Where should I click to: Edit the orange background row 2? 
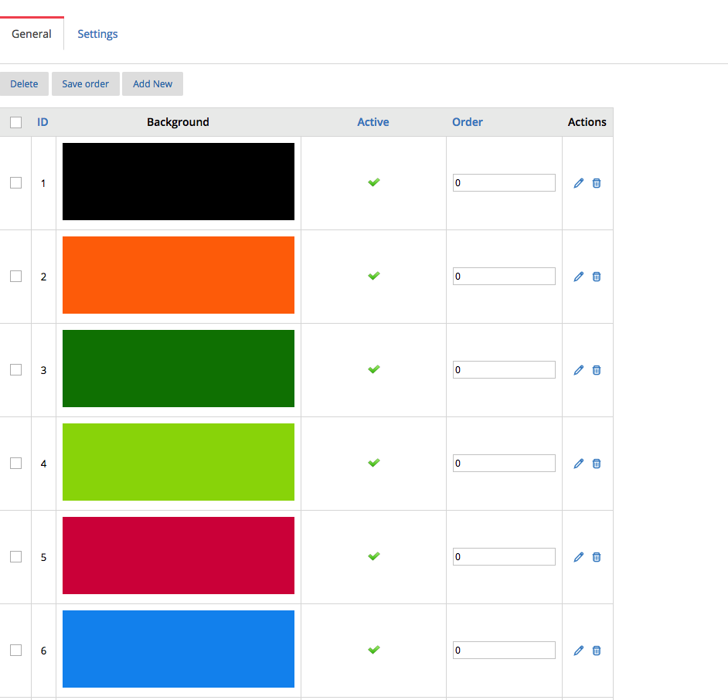coord(579,277)
